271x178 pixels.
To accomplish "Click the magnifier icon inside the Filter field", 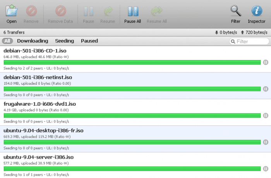I will (233, 42).
